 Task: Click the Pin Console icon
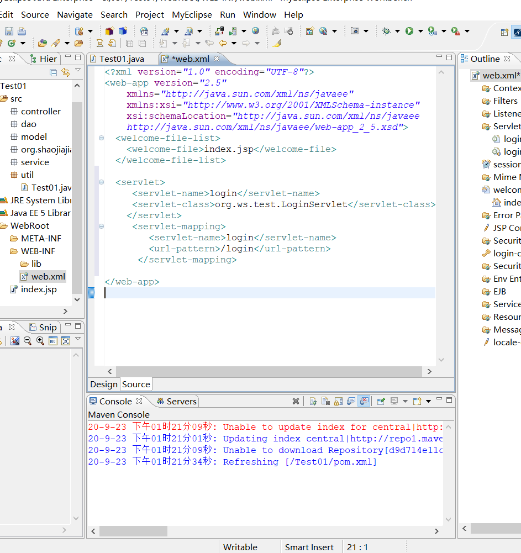(381, 402)
